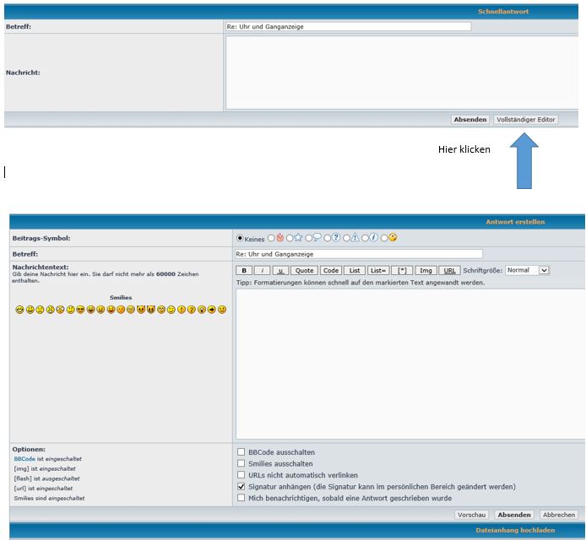Select the Keines post icon option
Image resolution: width=586 pixels, height=540 pixels.
[x=241, y=238]
